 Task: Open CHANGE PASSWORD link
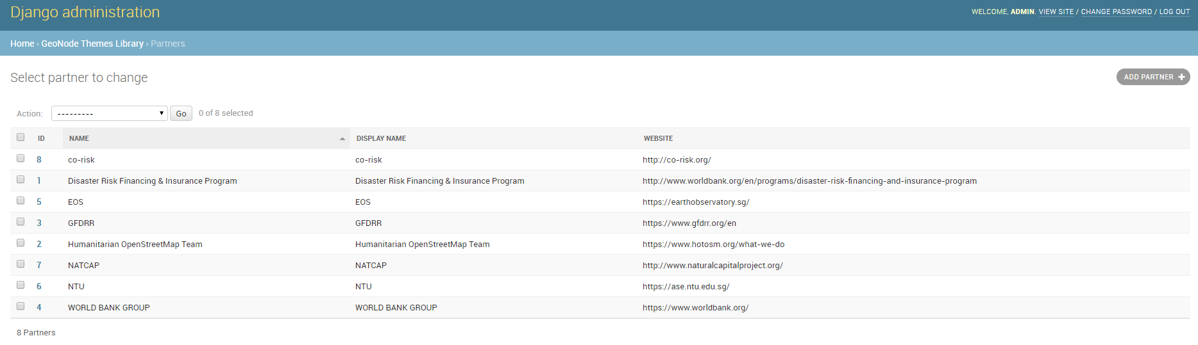(x=1117, y=12)
